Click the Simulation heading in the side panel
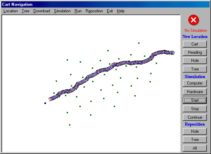The height and width of the screenshot is (154, 211). (195, 77)
